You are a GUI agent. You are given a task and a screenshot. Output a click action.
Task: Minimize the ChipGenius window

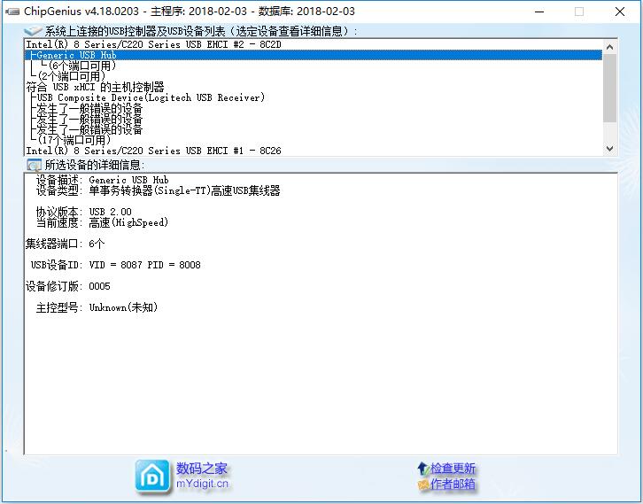click(x=539, y=12)
